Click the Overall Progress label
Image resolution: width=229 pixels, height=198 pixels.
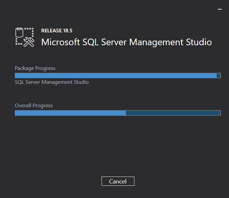coord(34,106)
